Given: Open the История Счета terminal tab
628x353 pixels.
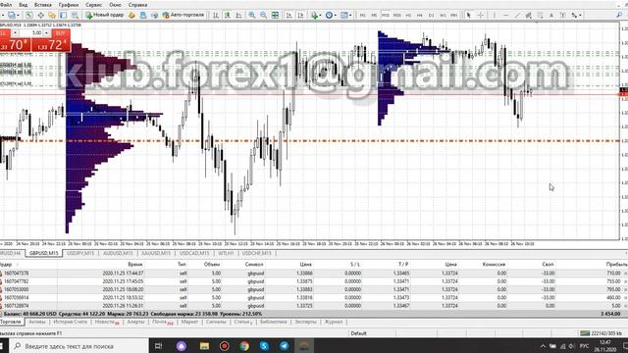Looking at the screenshot, I should coord(70,322).
